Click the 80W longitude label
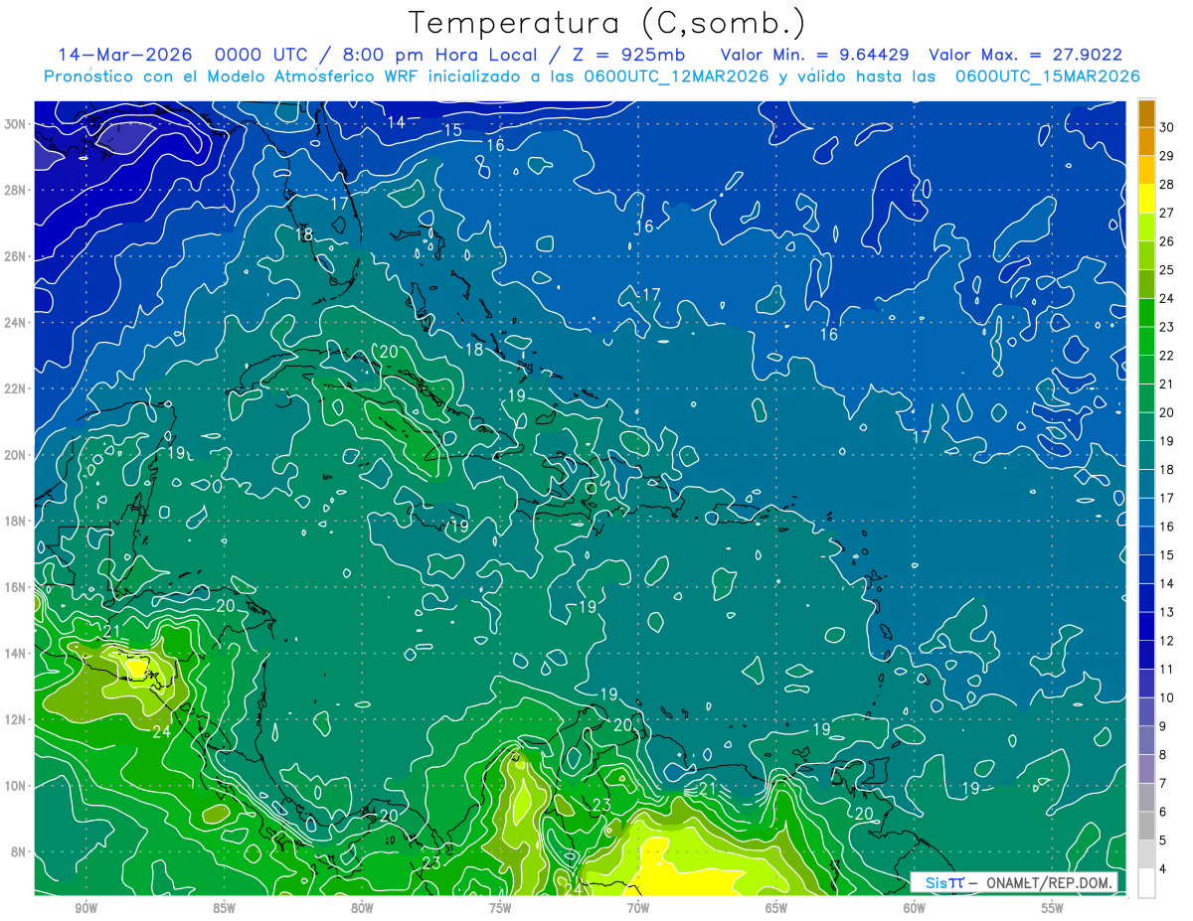The height and width of the screenshot is (921, 1193). 362,908
